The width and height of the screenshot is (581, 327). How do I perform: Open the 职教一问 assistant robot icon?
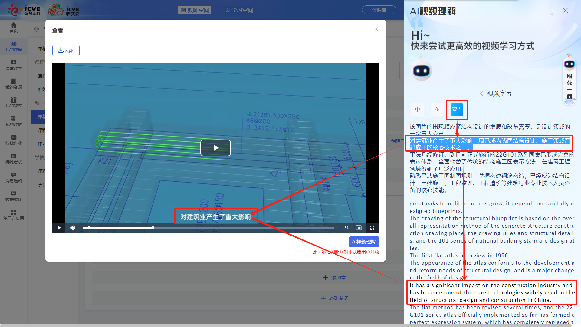tap(570, 64)
